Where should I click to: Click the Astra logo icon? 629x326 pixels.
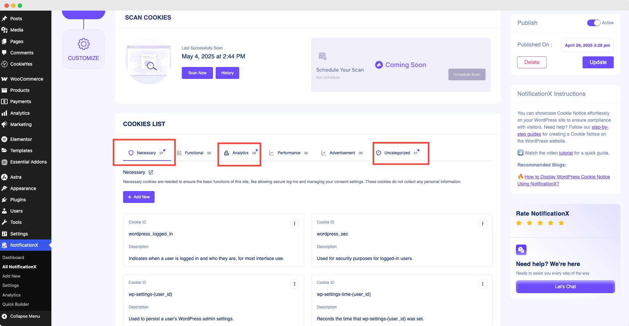coord(4,177)
